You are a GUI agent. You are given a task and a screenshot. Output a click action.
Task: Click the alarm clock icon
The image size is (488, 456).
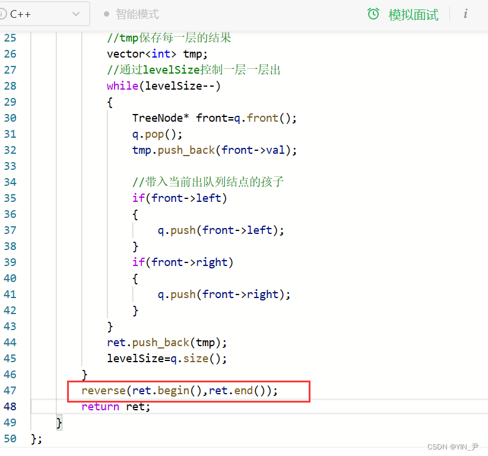373,14
